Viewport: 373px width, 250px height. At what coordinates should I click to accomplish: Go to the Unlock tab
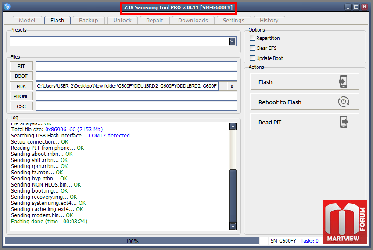click(x=122, y=21)
